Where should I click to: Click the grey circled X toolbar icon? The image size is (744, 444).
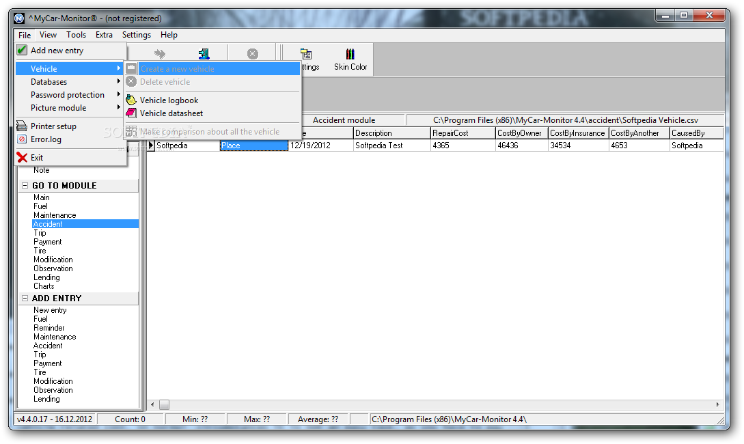(253, 53)
